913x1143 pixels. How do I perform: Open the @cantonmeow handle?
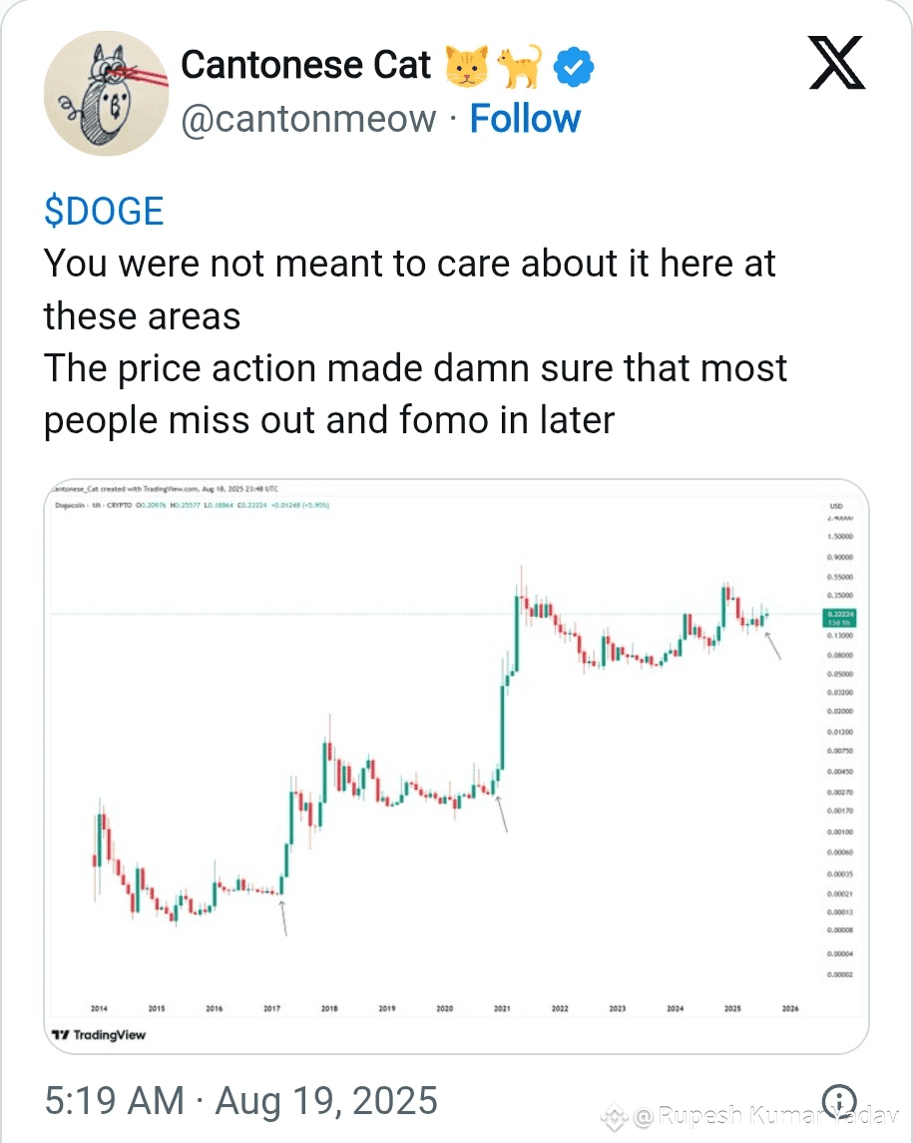[308, 119]
